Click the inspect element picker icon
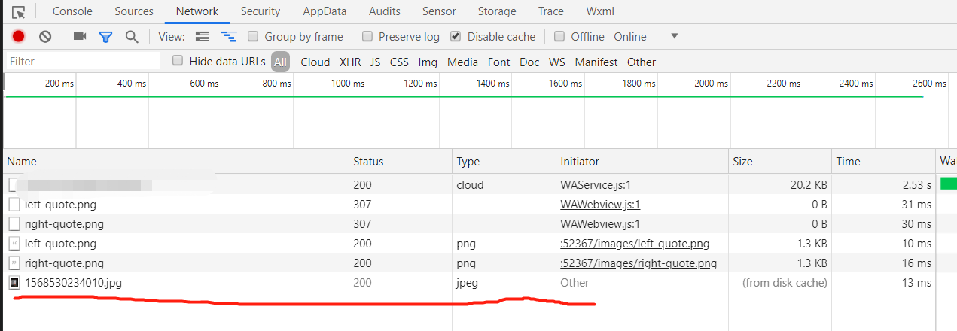Image resolution: width=957 pixels, height=331 pixels. tap(20, 11)
